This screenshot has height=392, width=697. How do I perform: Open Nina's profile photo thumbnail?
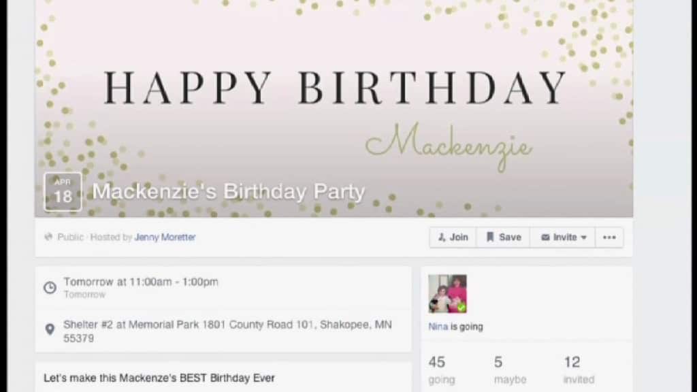pyautogui.click(x=448, y=294)
